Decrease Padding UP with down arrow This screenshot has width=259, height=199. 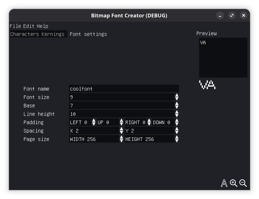121,124
